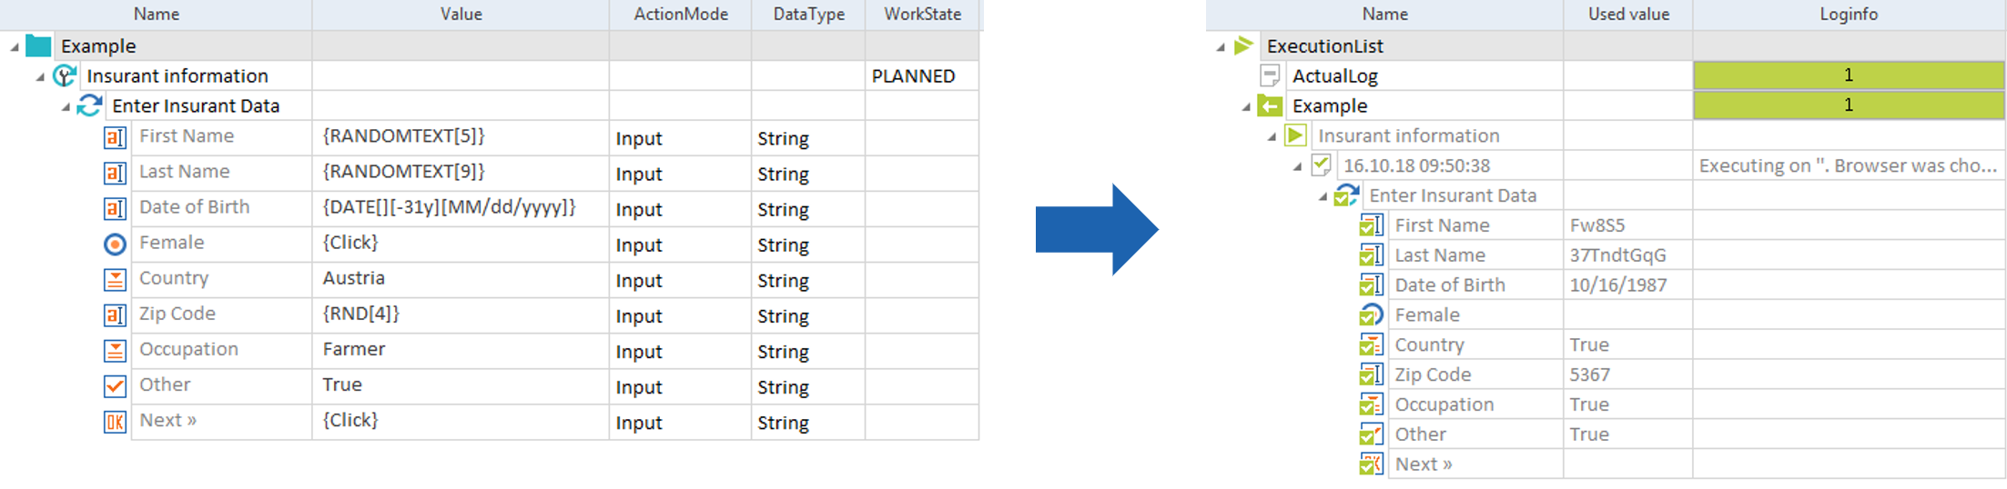Click the green ActualLog result bar
2007x489 pixels.
pos(1848,75)
